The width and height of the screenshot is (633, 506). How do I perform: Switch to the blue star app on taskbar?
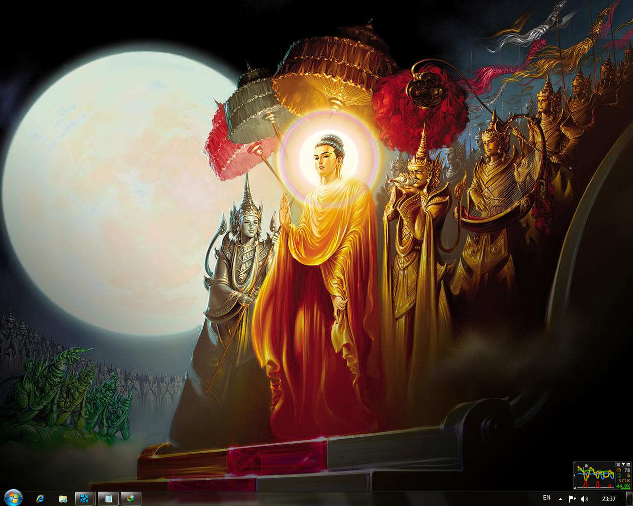pyautogui.click(x=85, y=499)
